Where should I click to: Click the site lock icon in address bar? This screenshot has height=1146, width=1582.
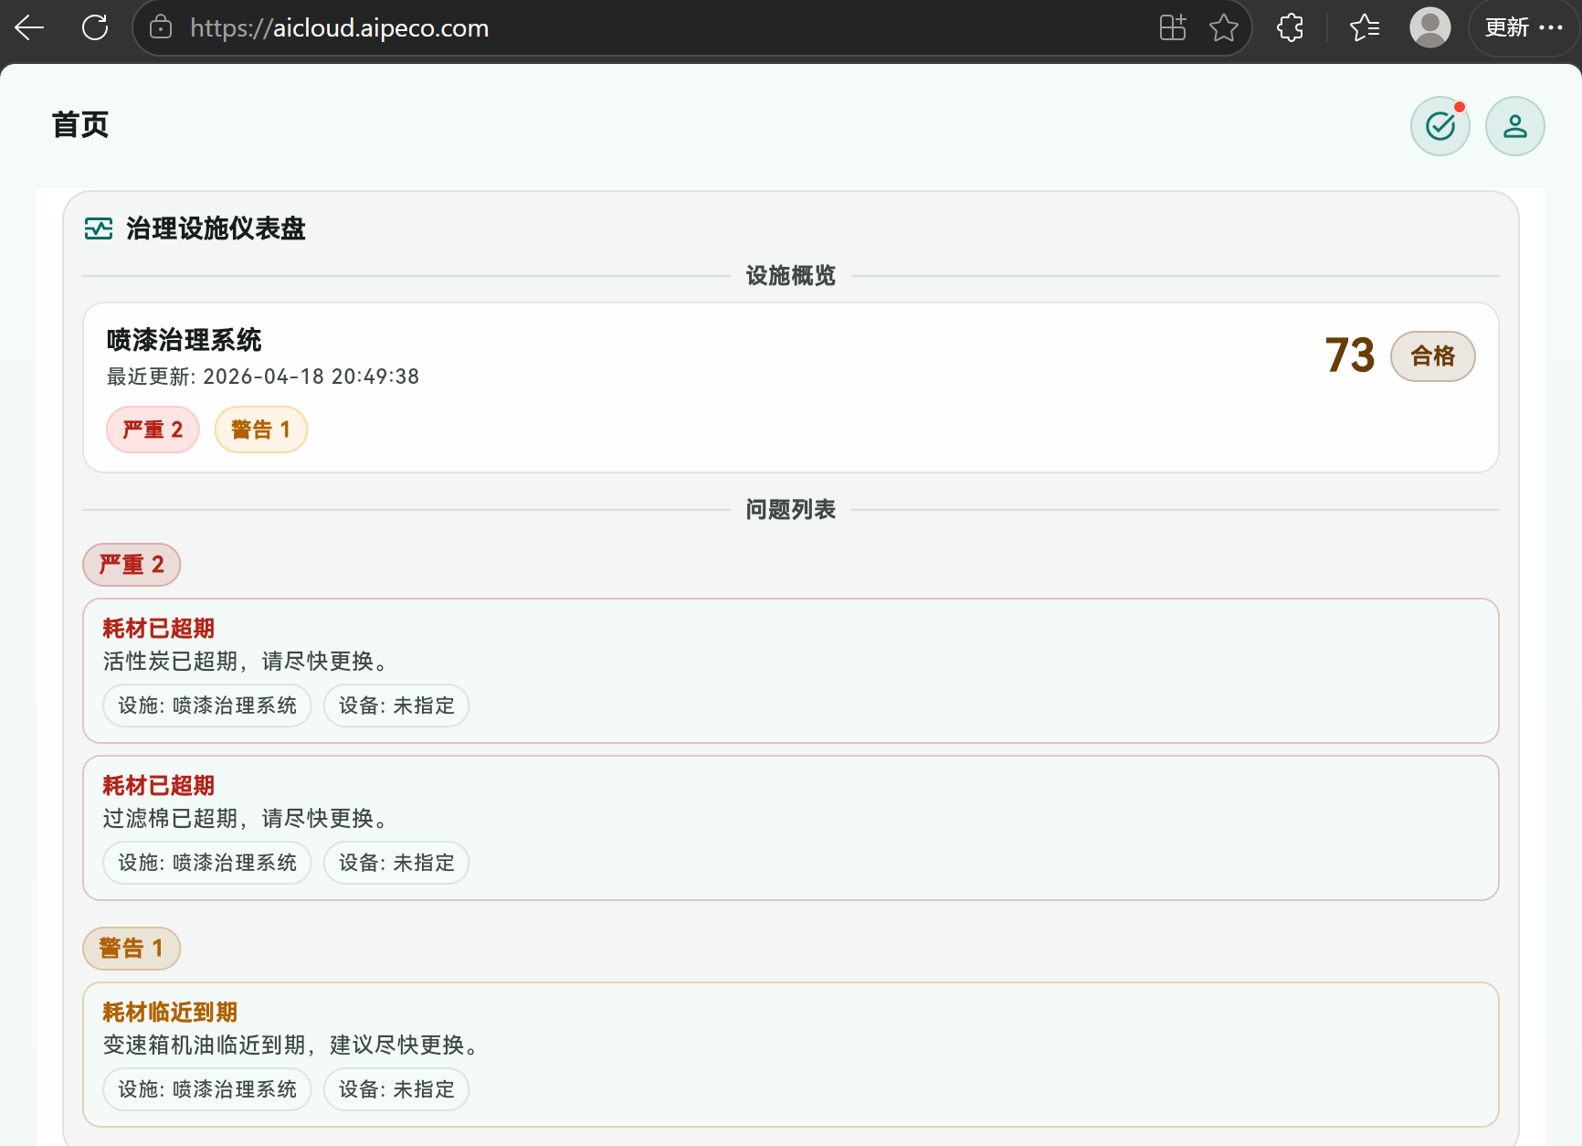tap(161, 28)
